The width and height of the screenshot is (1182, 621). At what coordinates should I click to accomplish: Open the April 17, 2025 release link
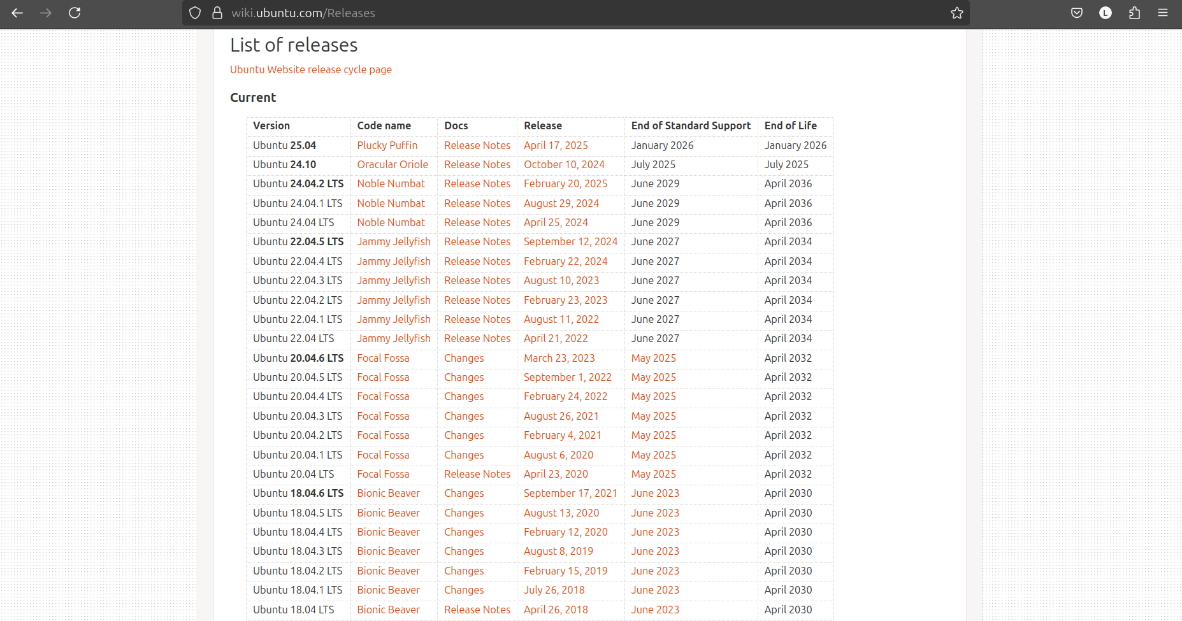[556, 145]
